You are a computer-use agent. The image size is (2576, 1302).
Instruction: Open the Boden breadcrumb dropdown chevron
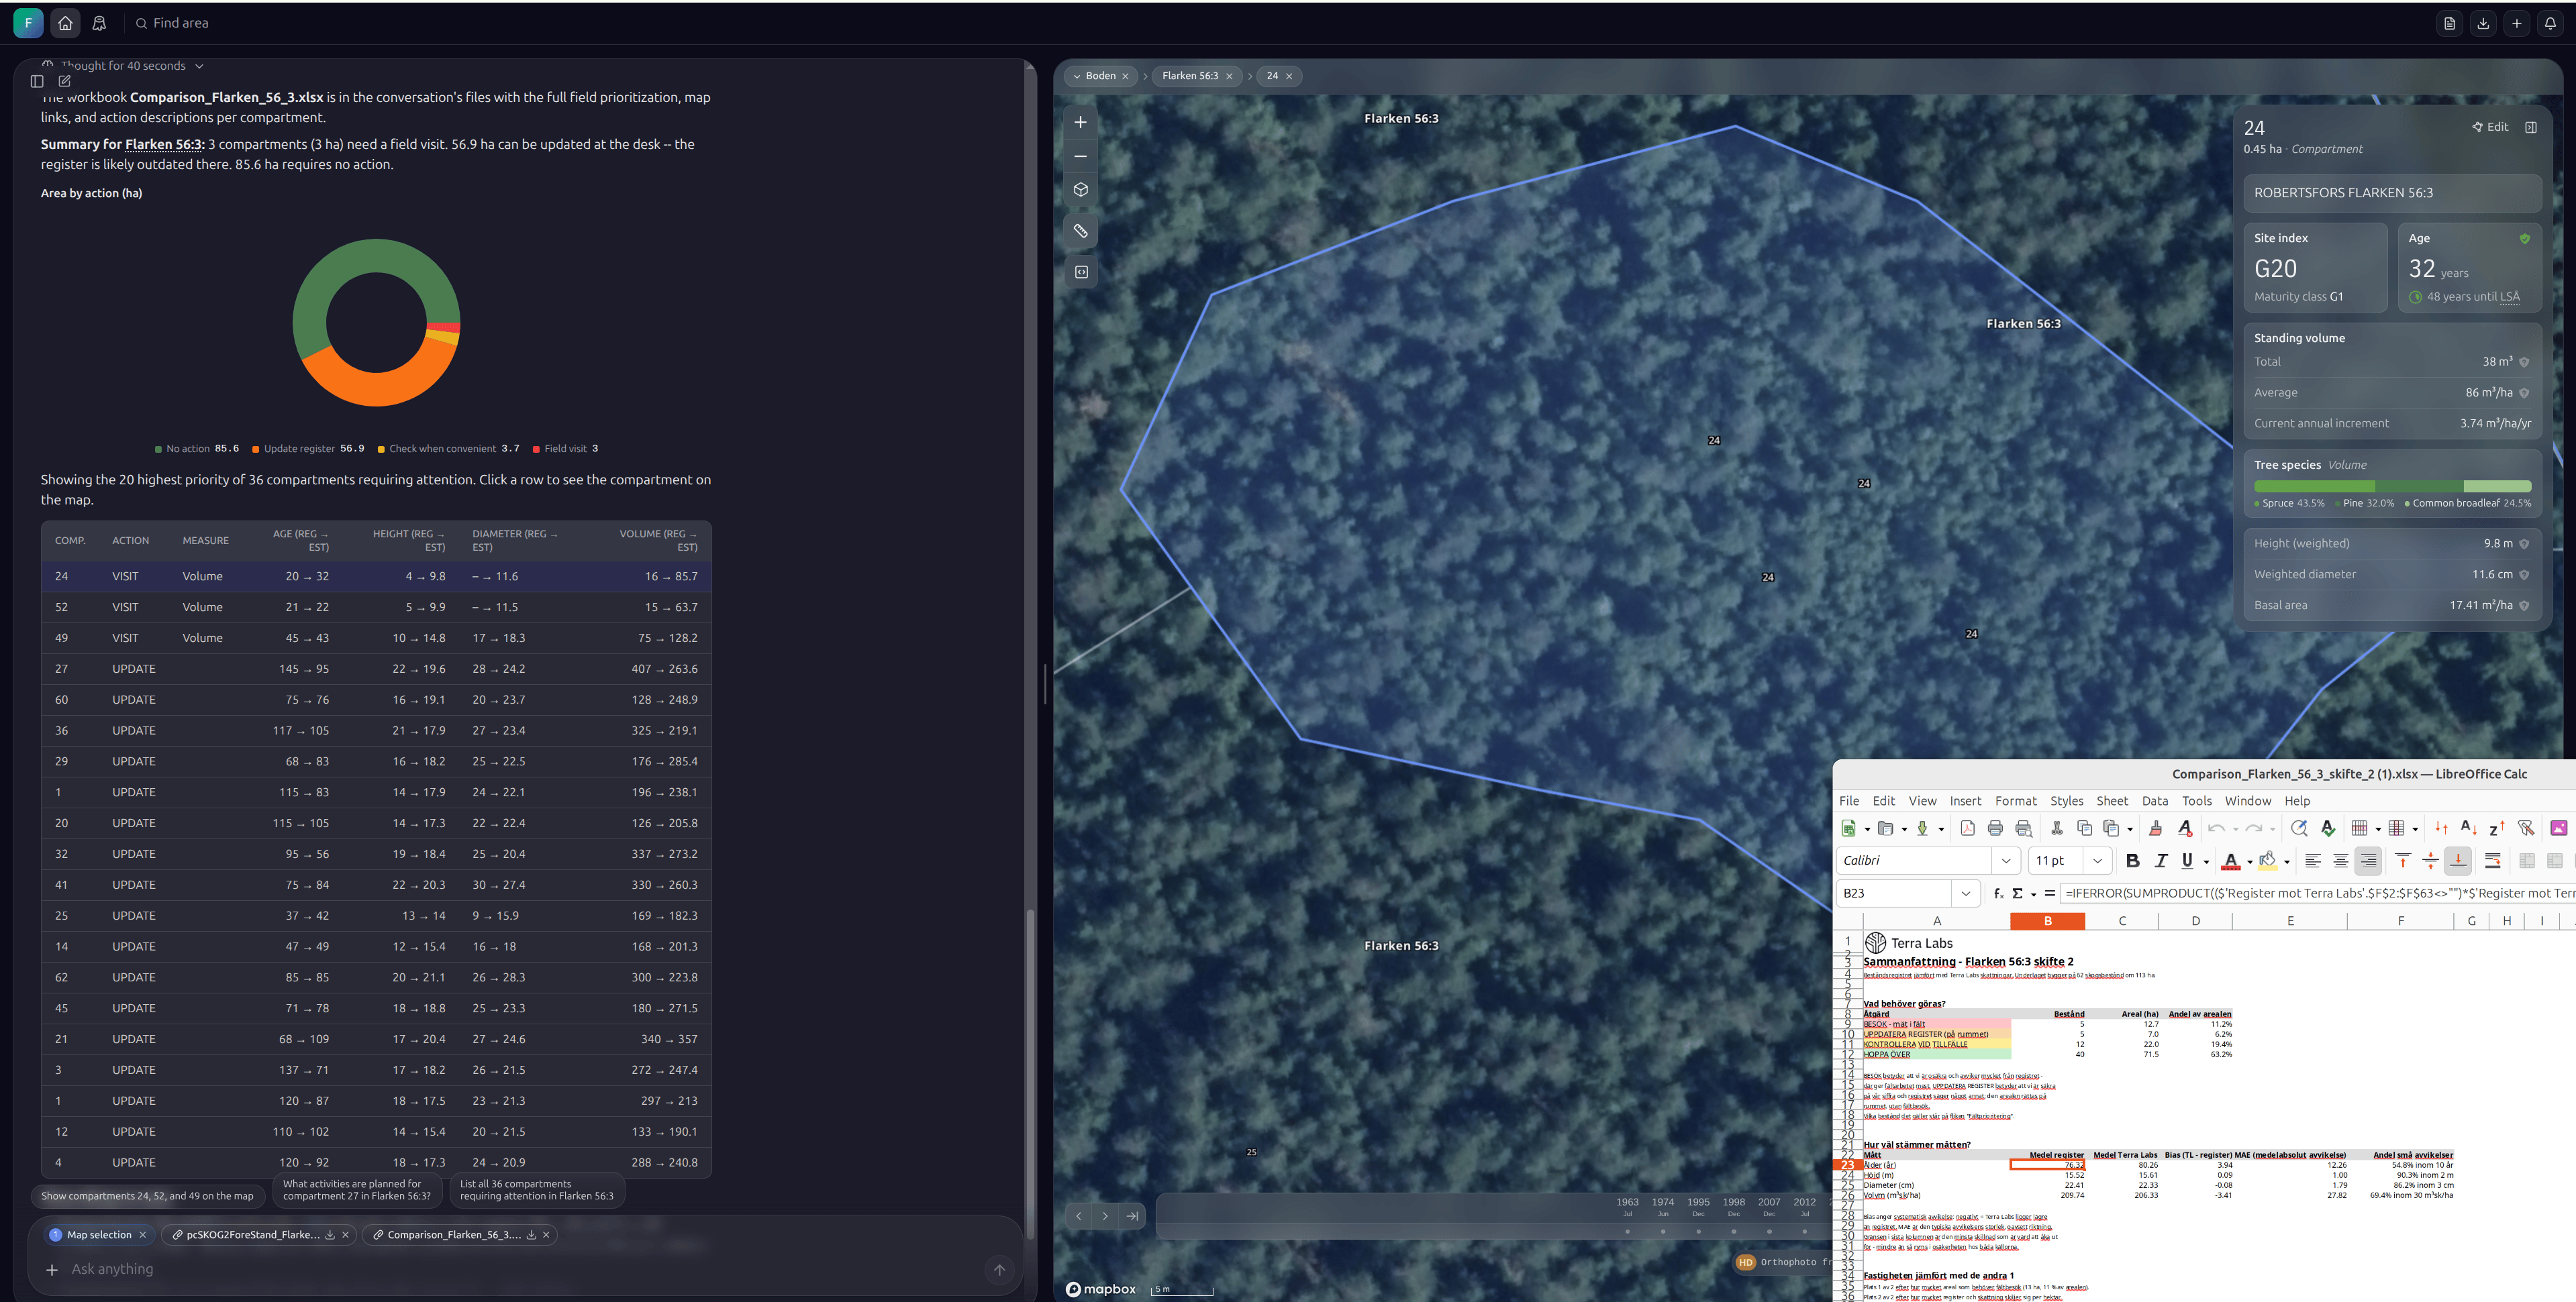tap(1077, 76)
